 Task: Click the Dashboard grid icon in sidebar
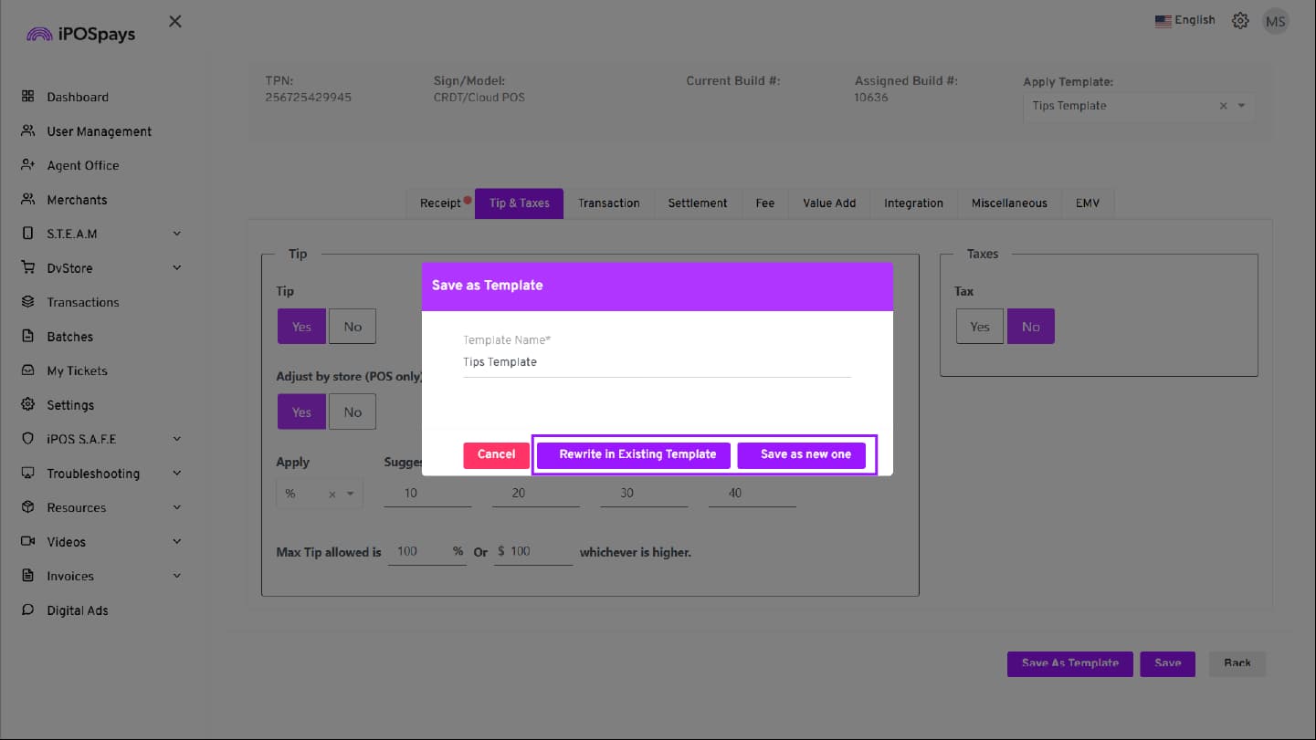coord(27,97)
